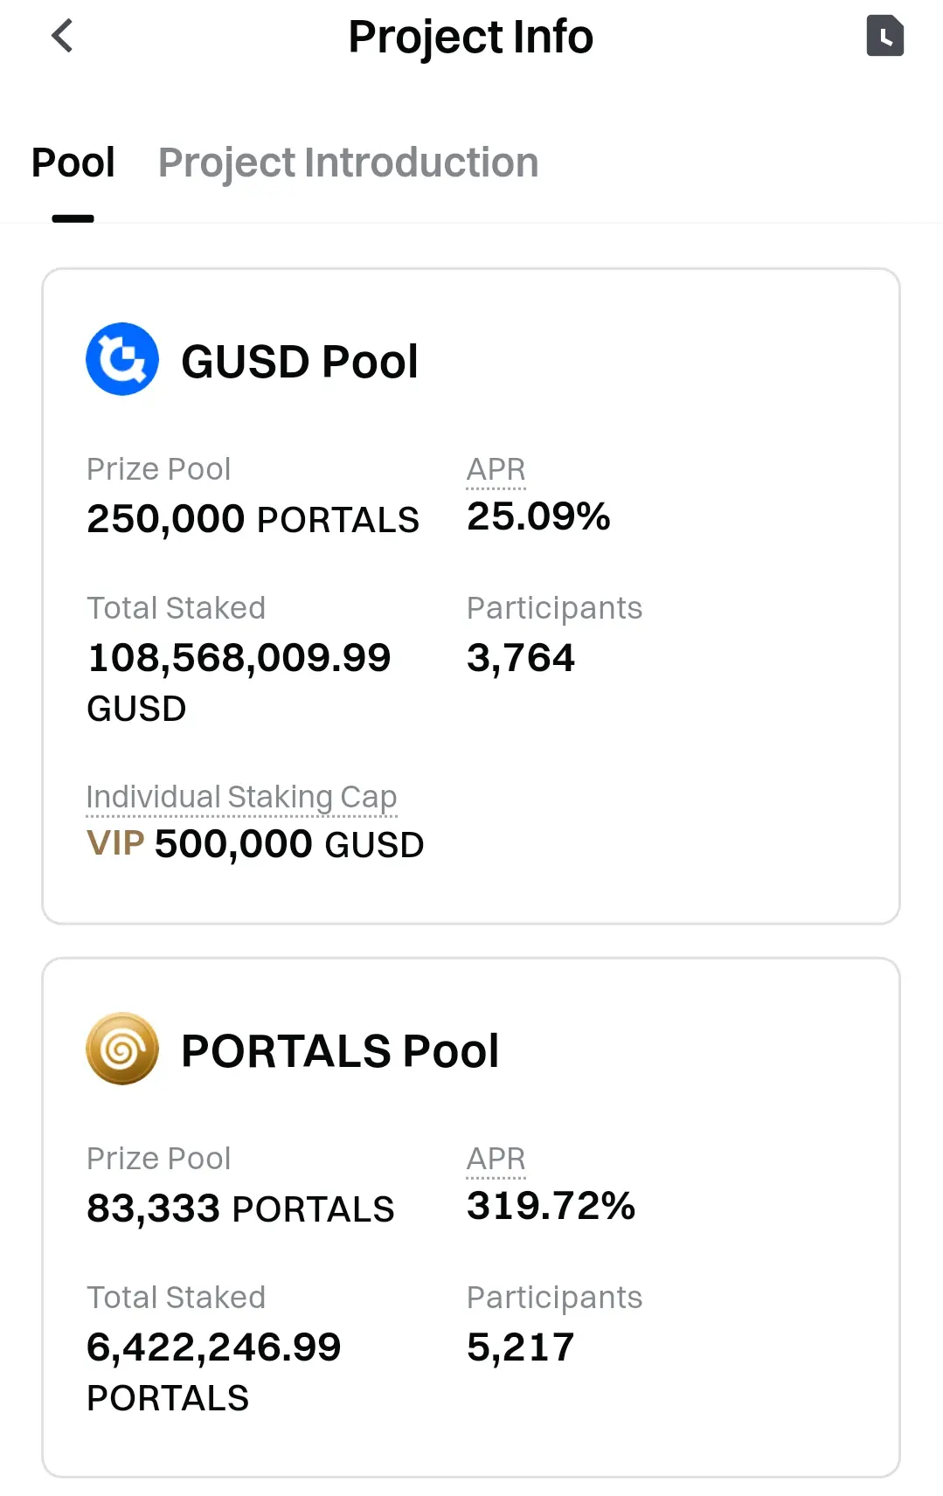This screenshot has height=1496, width=943.
Task: Tap the Project Info page title
Action: [x=470, y=37]
